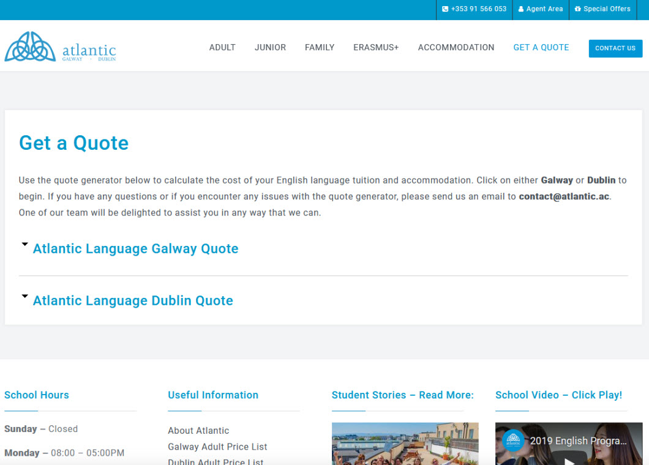Go to the Family menu

tap(320, 48)
